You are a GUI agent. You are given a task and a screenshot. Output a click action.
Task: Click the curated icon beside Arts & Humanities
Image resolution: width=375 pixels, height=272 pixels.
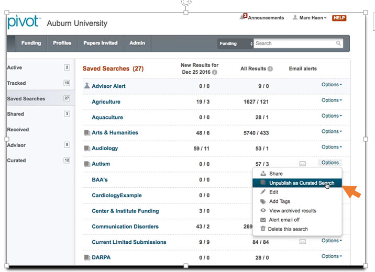(x=87, y=133)
